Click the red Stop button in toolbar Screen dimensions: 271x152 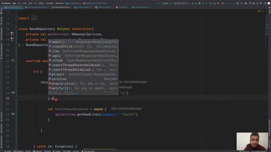[218, 3]
